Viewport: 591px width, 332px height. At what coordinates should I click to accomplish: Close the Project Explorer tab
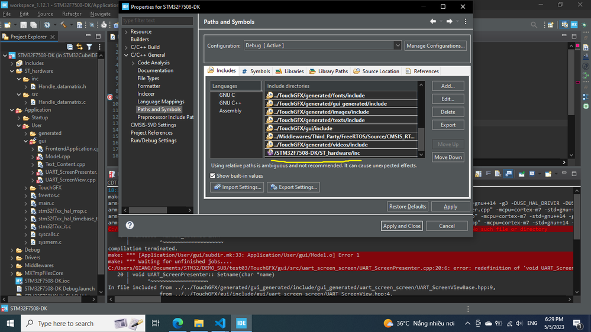click(x=53, y=37)
